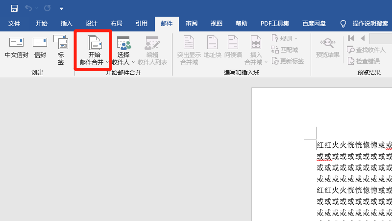Open the Insert (插入) ribbon tab
This screenshot has height=221, width=392.
coord(66,23)
